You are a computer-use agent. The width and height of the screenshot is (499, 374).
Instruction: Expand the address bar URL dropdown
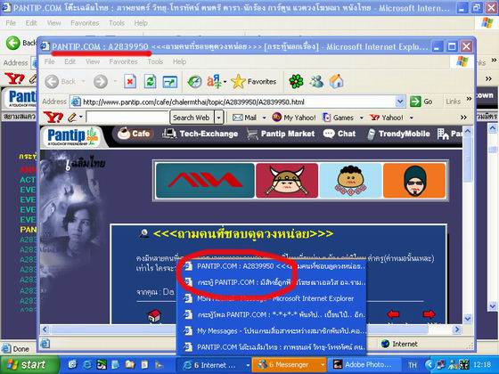click(400, 102)
